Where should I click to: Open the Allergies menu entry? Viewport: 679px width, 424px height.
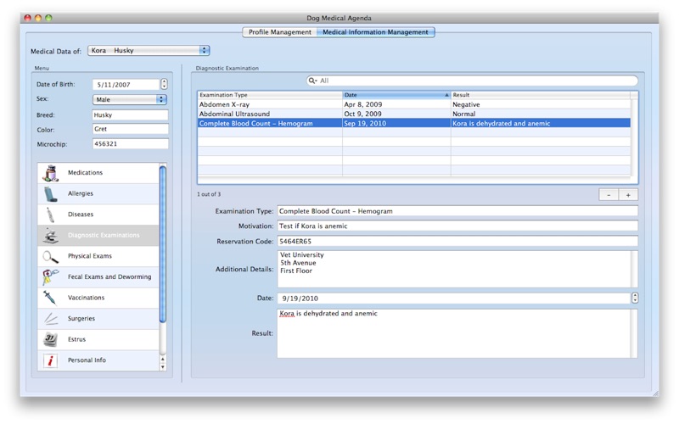(98, 194)
